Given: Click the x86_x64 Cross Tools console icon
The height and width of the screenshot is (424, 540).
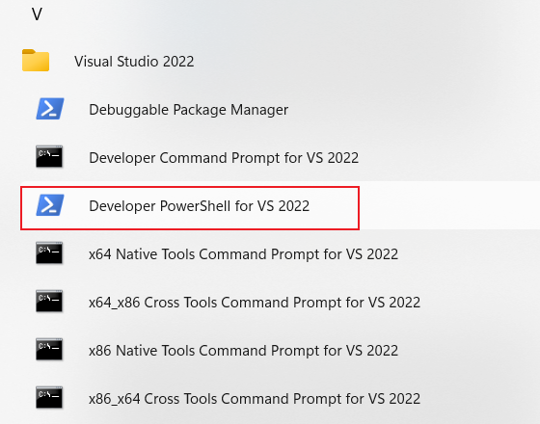Looking at the screenshot, I should click(x=49, y=398).
